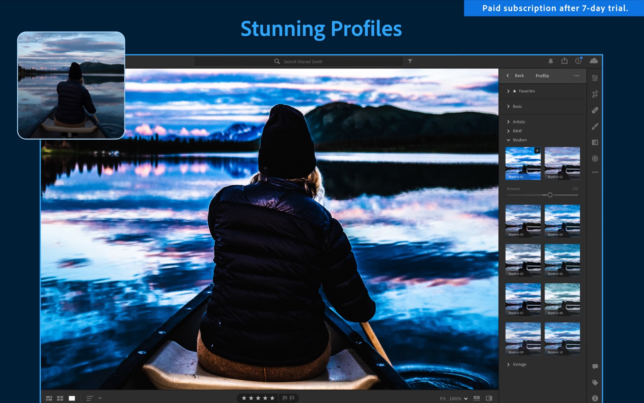
Task: Flag the photo as picked
Action: click(285, 398)
